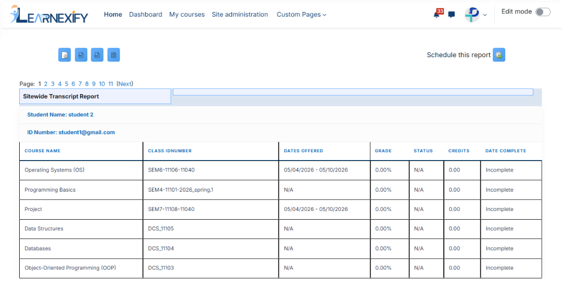
Task: Click Object-Oriented Programming row status N/A
Action: click(418, 268)
